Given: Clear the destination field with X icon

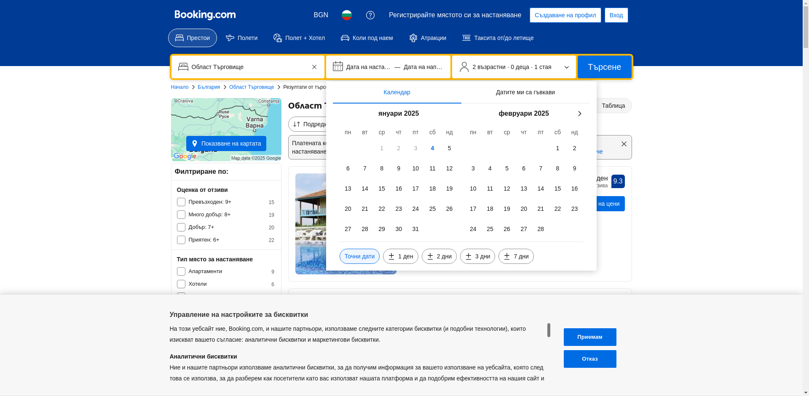Looking at the screenshot, I should click(x=314, y=67).
